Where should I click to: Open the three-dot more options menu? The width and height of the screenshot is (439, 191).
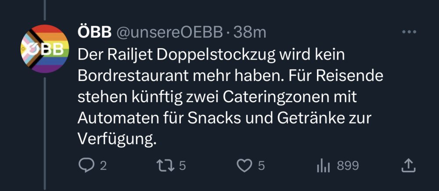[409, 32]
